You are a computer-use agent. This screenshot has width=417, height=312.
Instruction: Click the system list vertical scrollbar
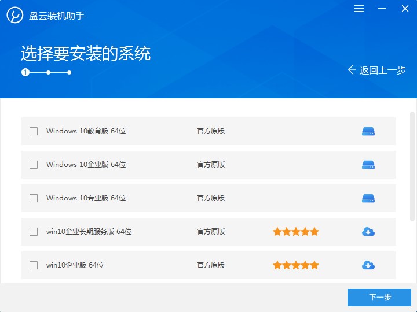[412, 166]
